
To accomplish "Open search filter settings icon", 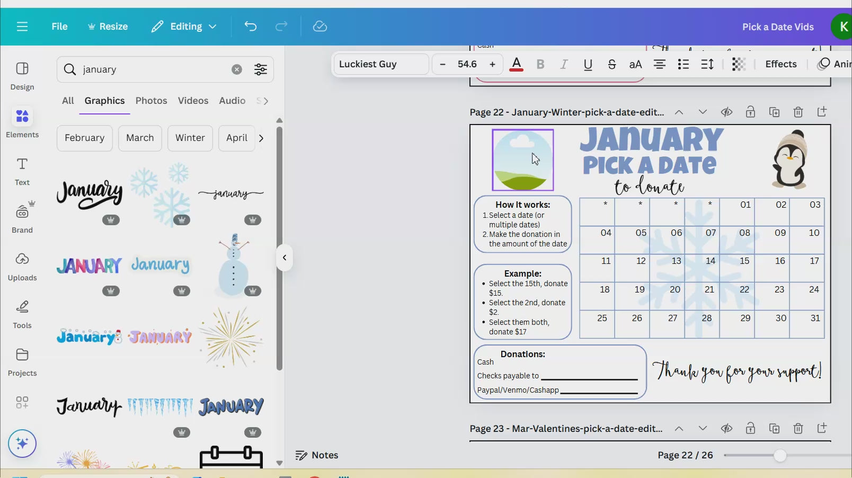I will pos(261,69).
